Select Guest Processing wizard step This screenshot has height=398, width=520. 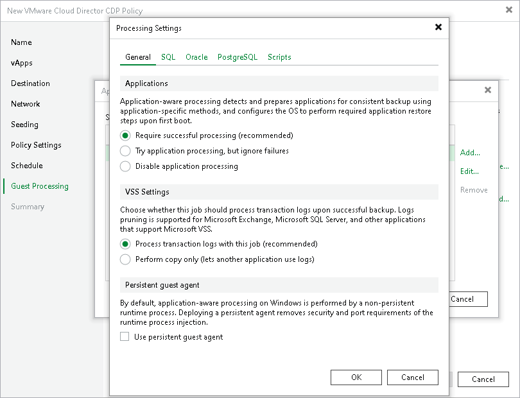tap(39, 186)
